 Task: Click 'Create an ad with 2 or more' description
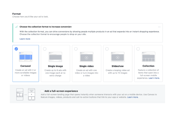pyautogui.click(x=26, y=73)
